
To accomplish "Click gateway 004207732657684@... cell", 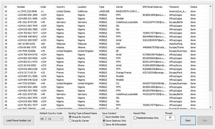I will [x=154, y=83].
